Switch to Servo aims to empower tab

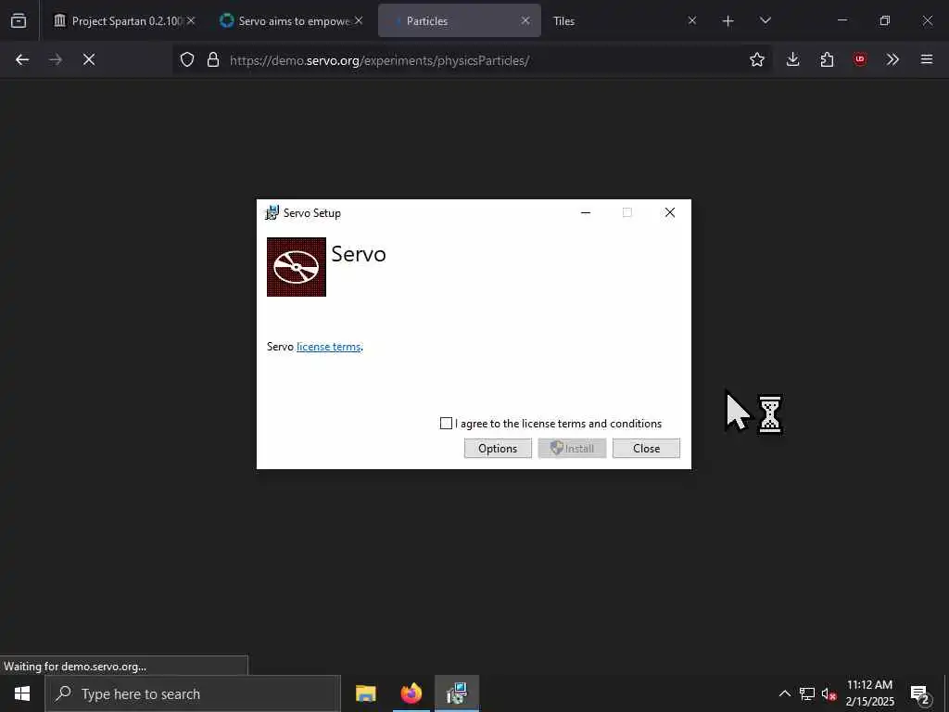292,20
